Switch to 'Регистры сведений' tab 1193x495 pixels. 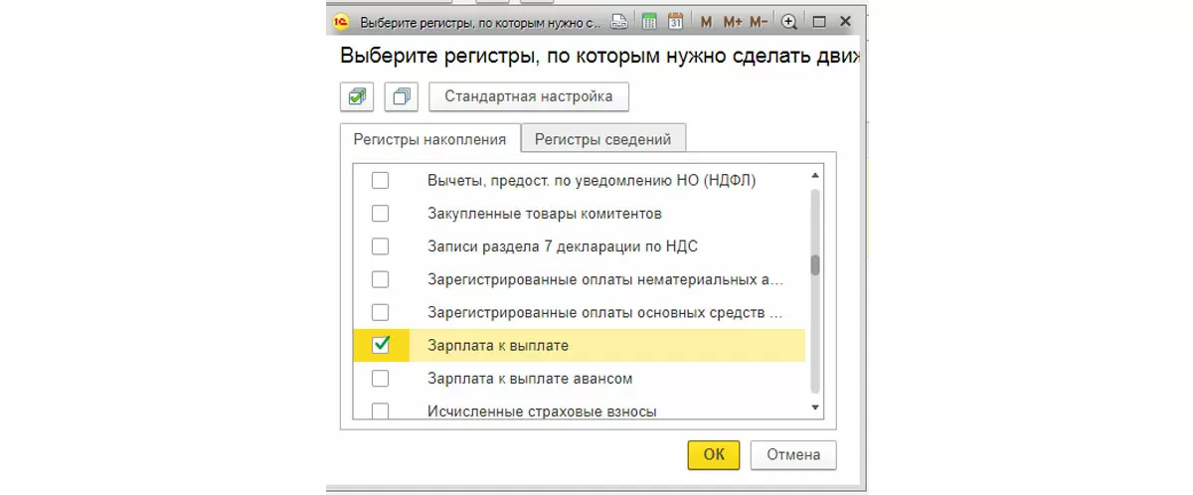click(x=603, y=139)
